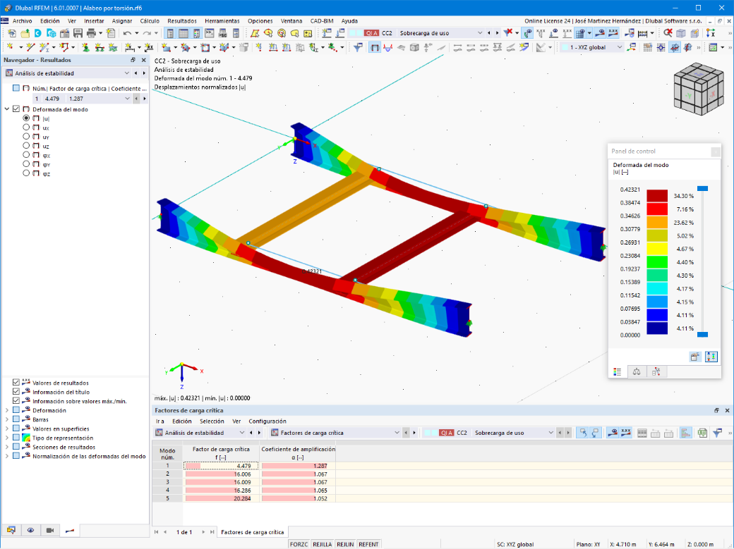The width and height of the screenshot is (734, 549).
Task: Collapse Deformada del modo tree node
Action: click(x=7, y=109)
